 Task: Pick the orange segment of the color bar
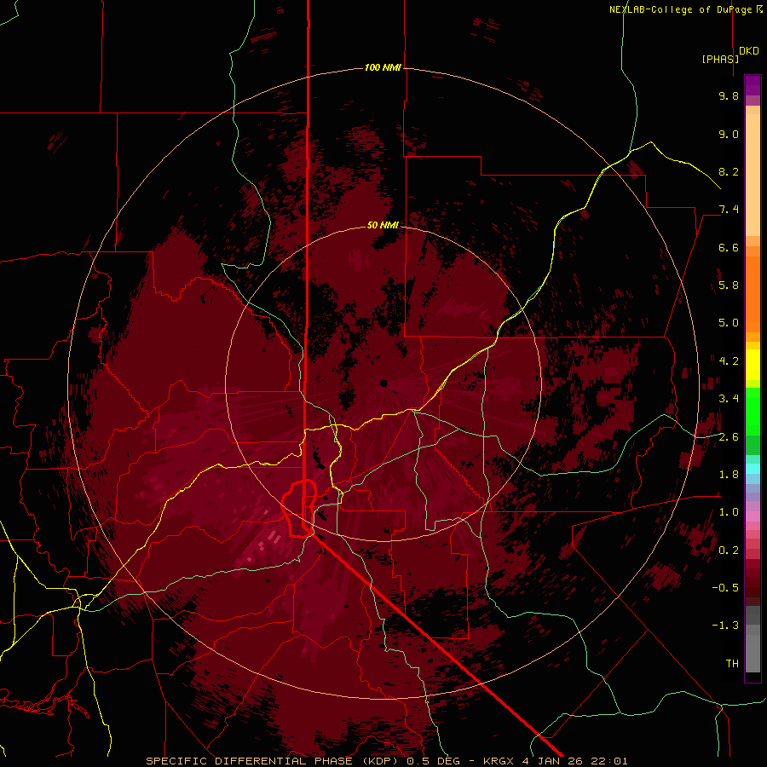tap(753, 295)
